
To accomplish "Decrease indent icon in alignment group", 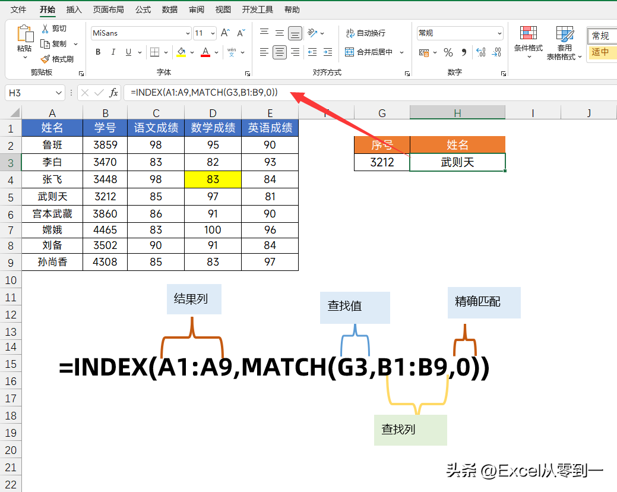I will (x=312, y=52).
